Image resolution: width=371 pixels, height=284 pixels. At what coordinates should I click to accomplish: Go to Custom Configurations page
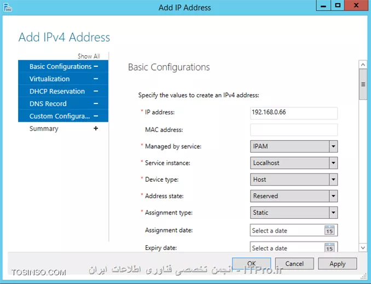63,116
